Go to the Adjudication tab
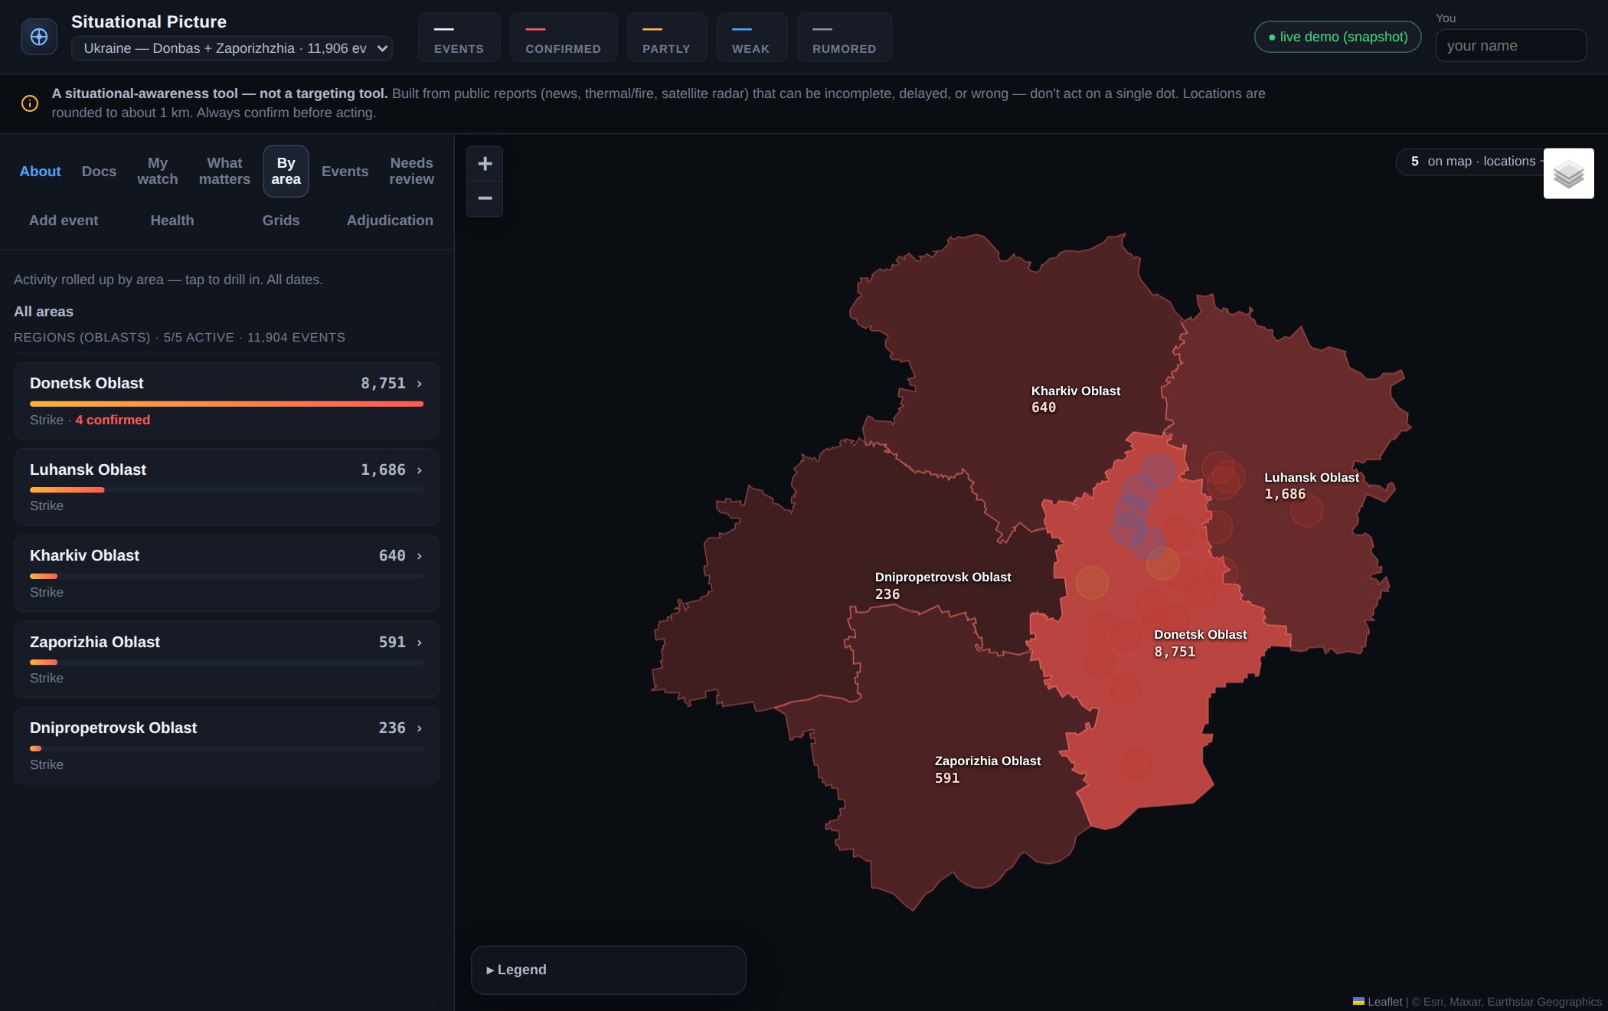The width and height of the screenshot is (1608, 1011). pos(390,221)
